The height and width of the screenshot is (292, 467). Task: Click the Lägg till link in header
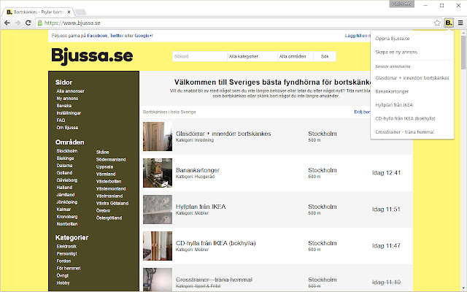pyautogui.click(x=358, y=36)
